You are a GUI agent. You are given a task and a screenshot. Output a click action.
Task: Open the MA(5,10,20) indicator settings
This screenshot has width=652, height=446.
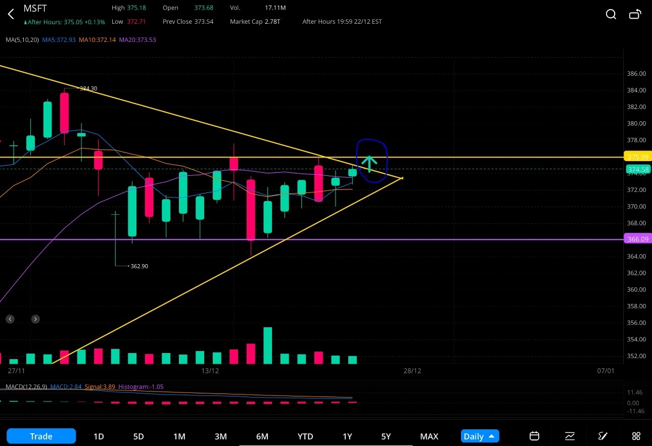[x=22, y=39]
